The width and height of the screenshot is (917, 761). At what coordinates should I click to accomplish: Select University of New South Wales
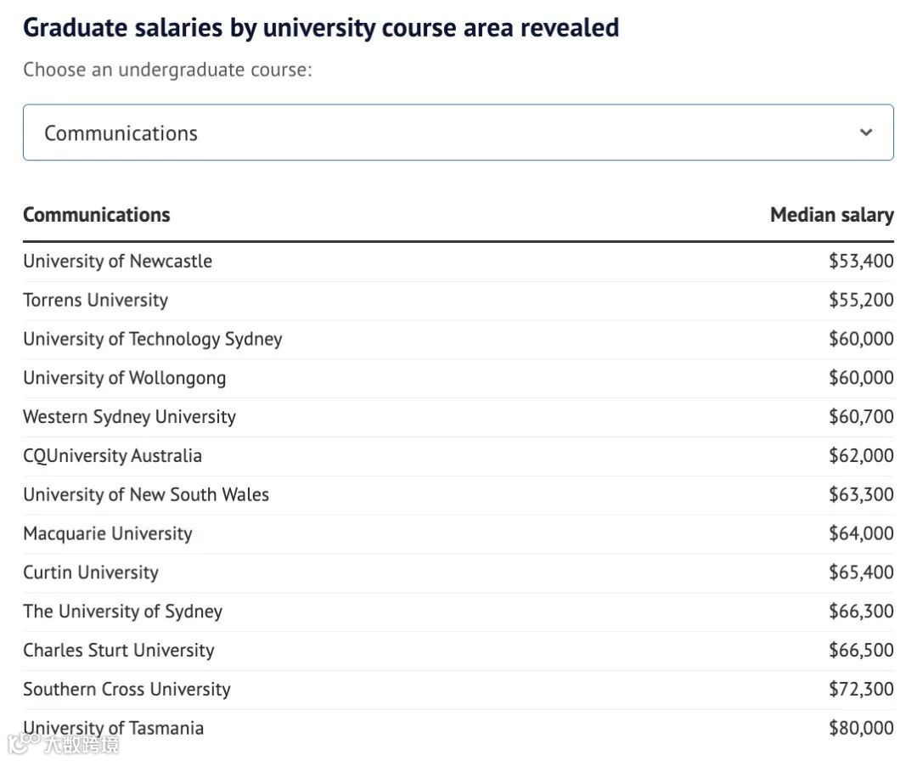[145, 495]
